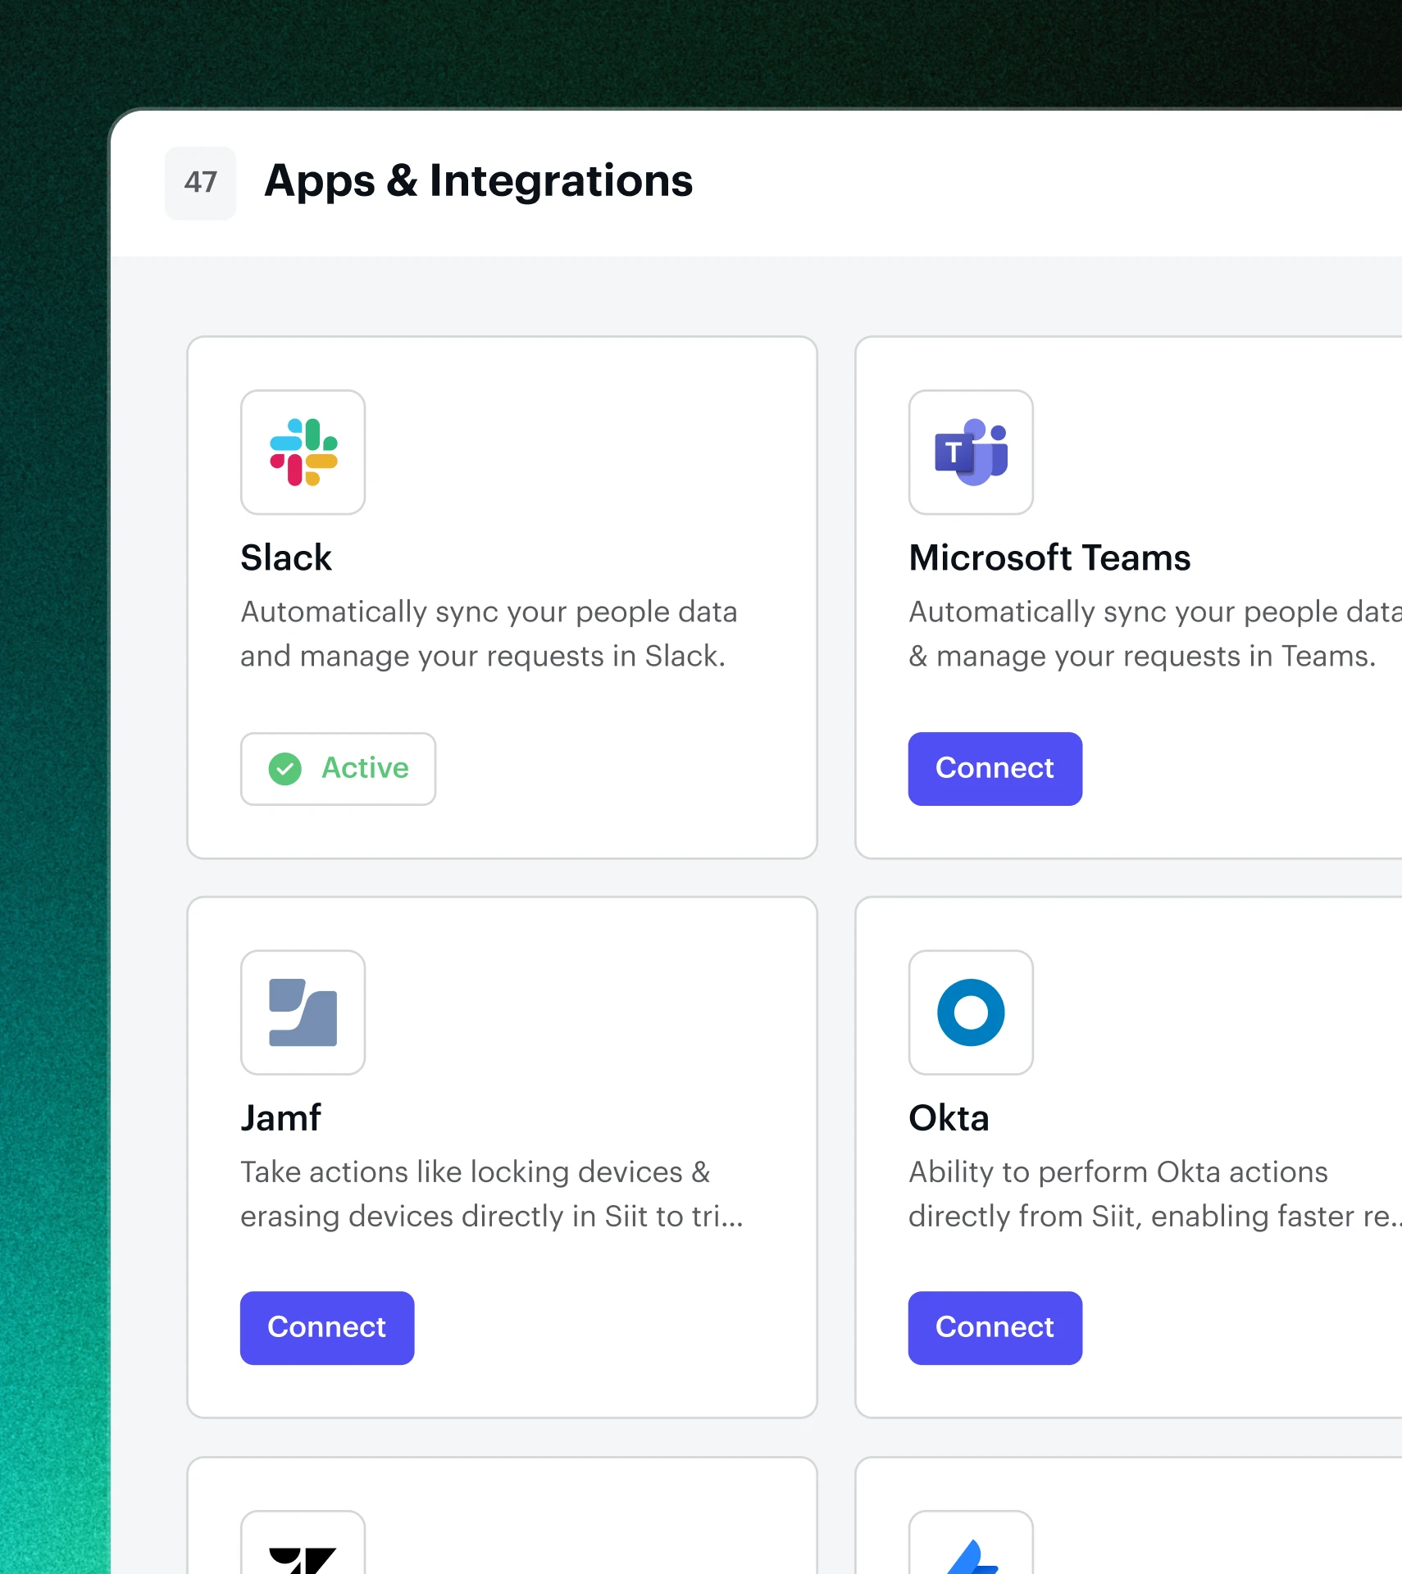The height and width of the screenshot is (1574, 1402).
Task: Click Slack's 'Automatically sync your people data' description
Action: pyautogui.click(x=489, y=634)
